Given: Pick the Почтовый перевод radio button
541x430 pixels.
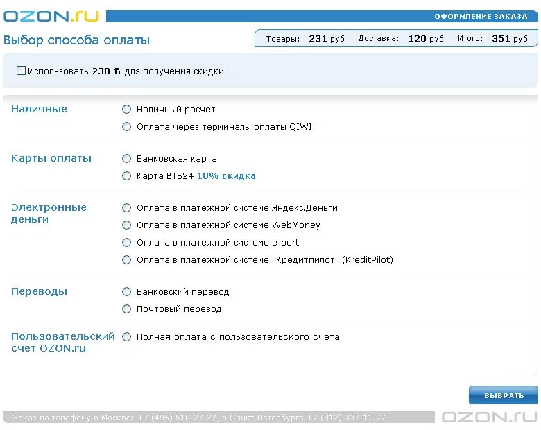Looking at the screenshot, I should [x=127, y=309].
